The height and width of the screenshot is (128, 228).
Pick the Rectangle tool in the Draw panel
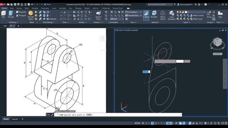click(64, 19)
